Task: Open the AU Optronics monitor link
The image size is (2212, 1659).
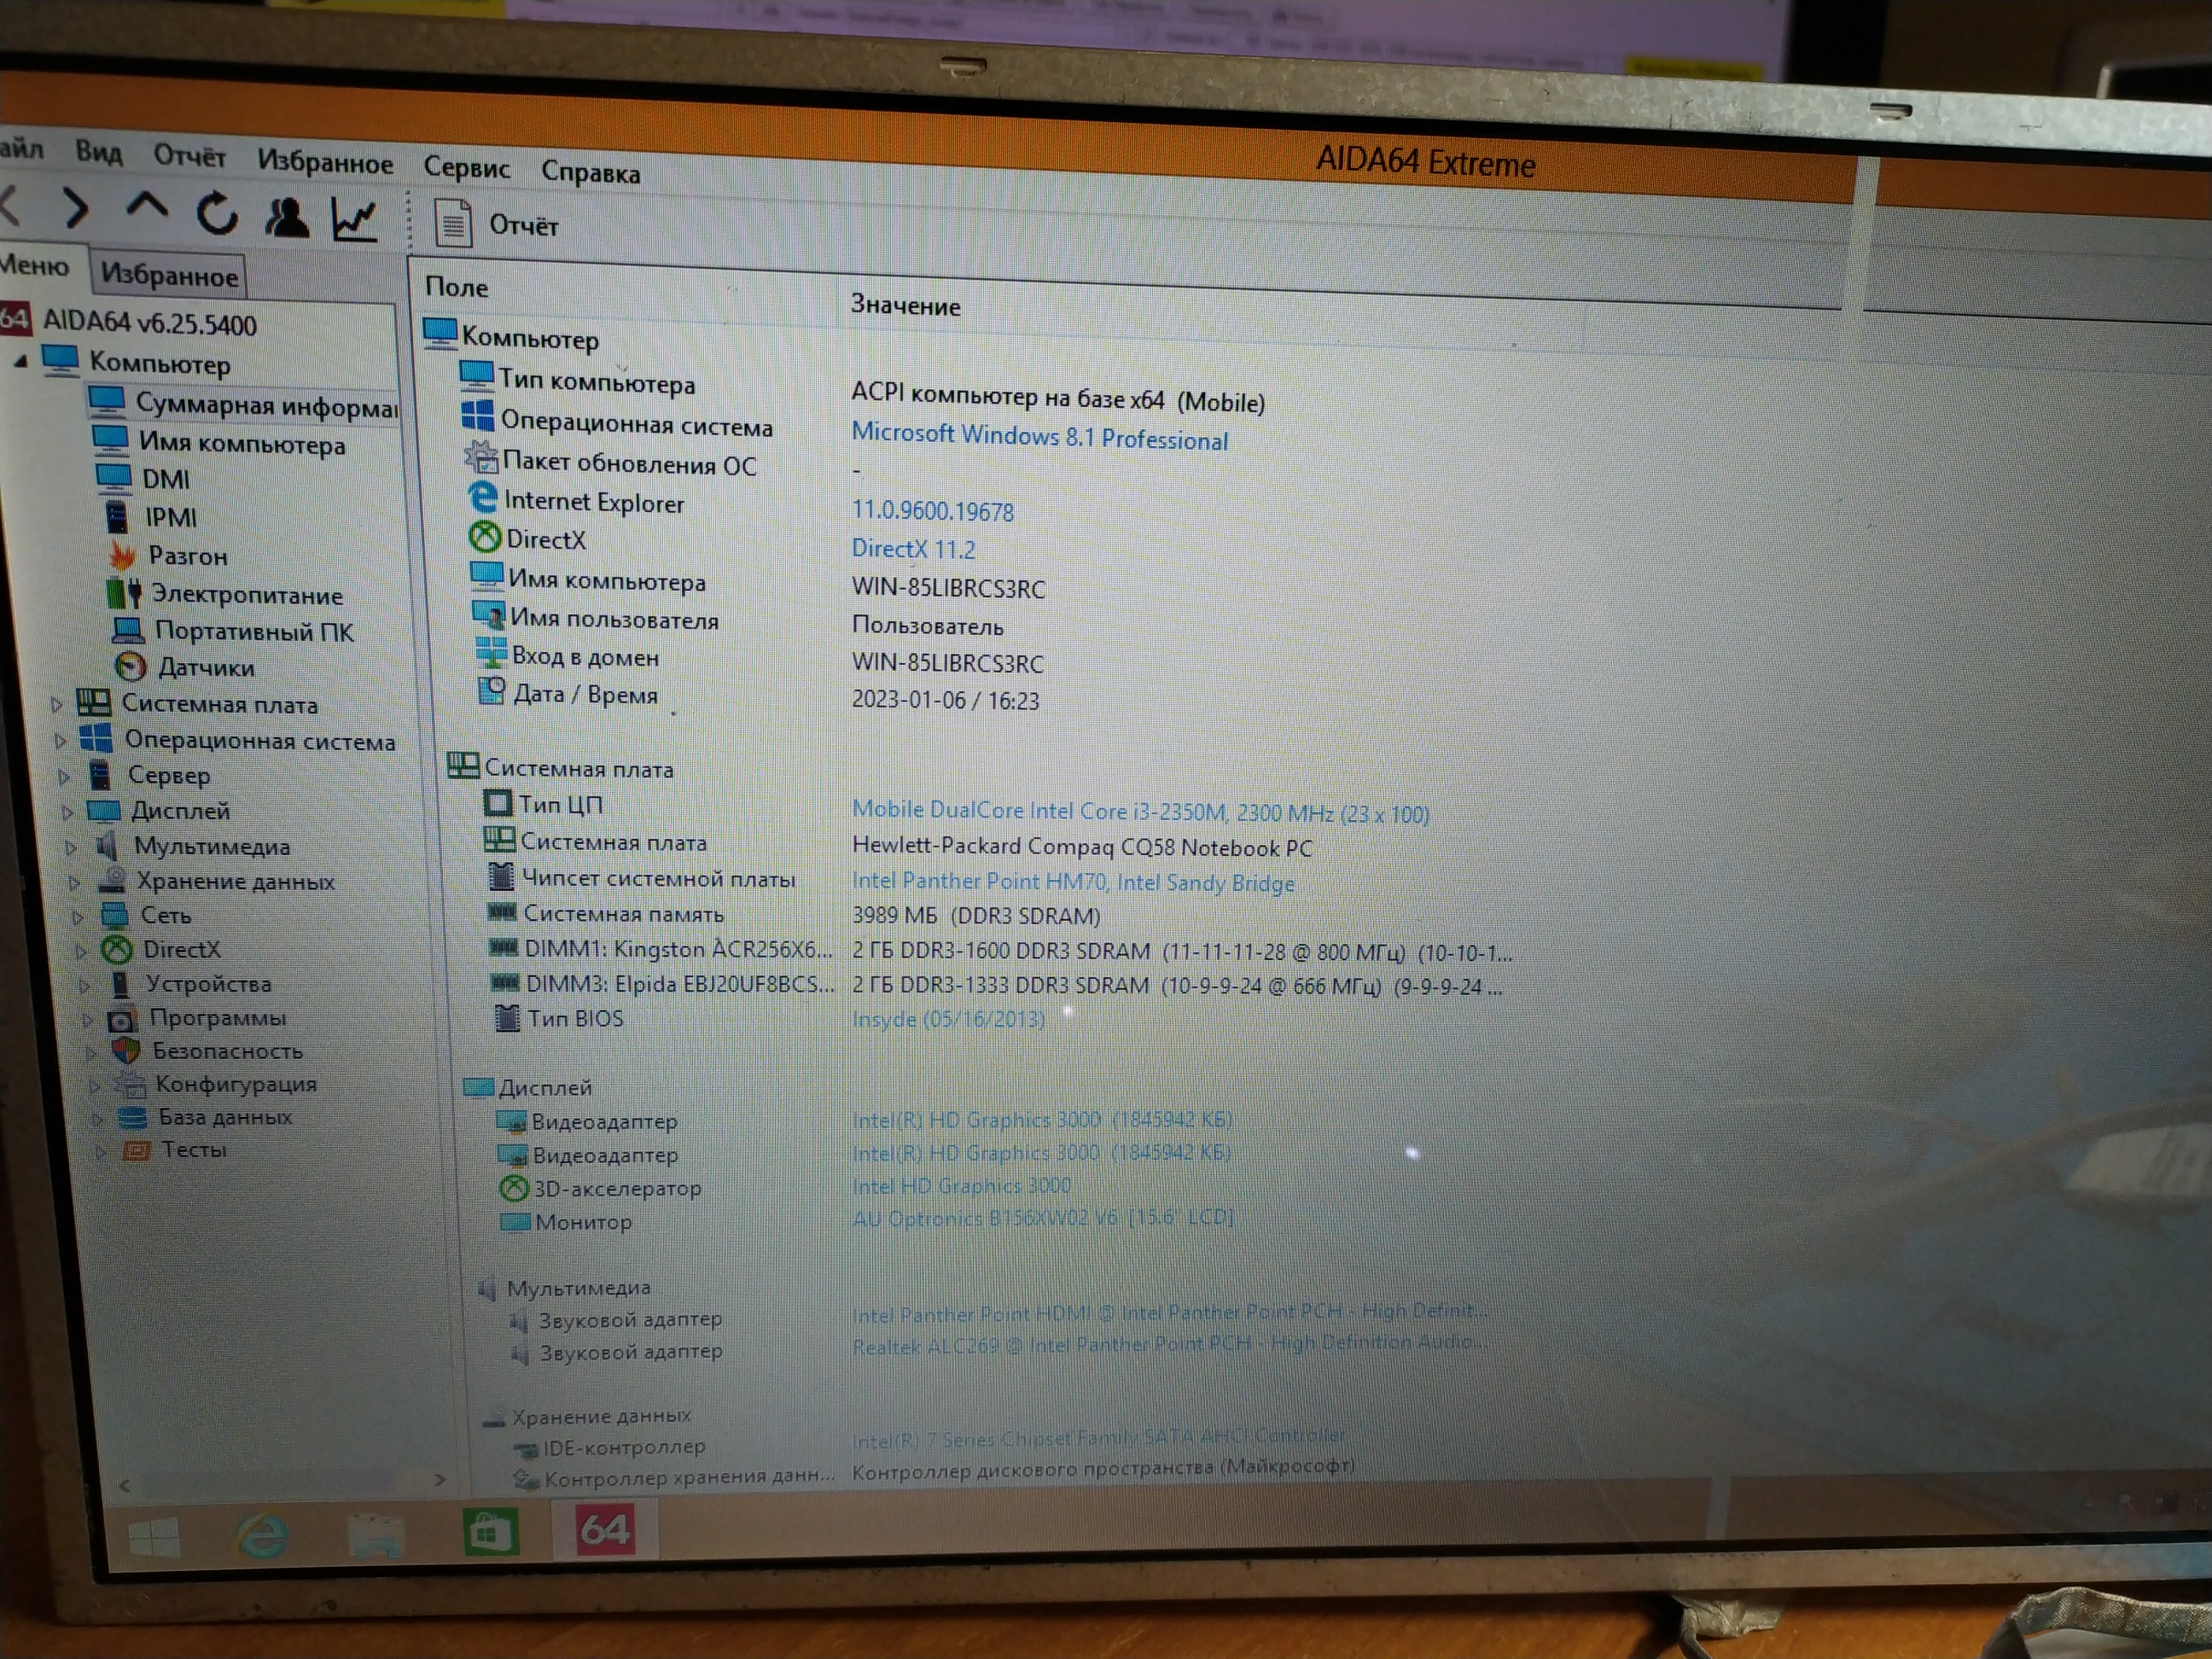Action: (x=1043, y=1217)
